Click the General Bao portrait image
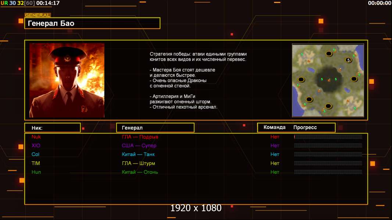Screen dimensions: 392x220 pyautogui.click(x=67, y=80)
